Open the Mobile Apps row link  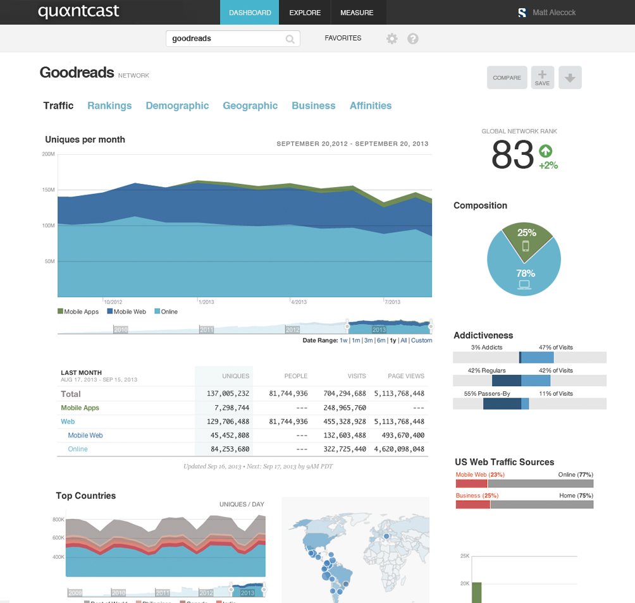(80, 408)
